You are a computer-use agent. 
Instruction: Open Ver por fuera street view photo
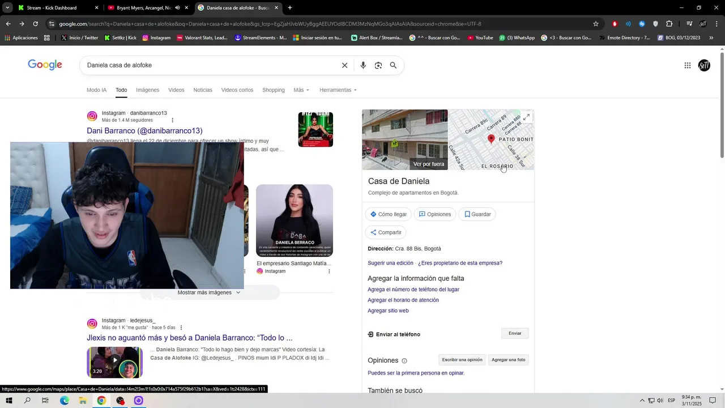(405, 139)
